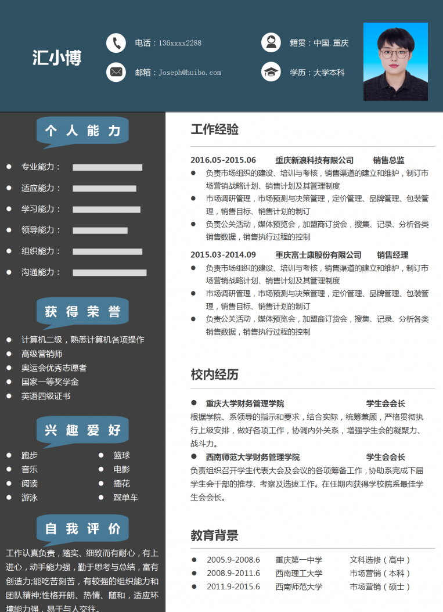The width and height of the screenshot is (443, 612).
Task: Select the hobby 篮球
Action: click(121, 455)
